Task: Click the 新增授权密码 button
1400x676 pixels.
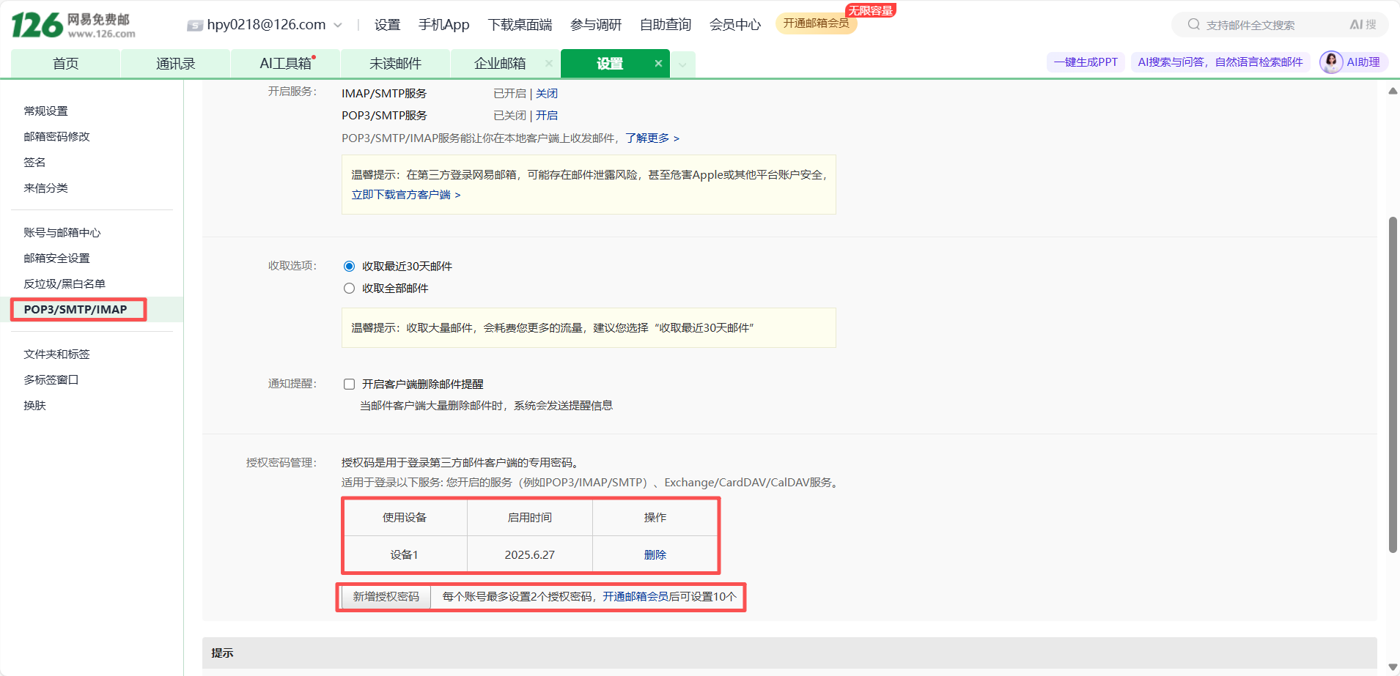Action: (x=386, y=597)
